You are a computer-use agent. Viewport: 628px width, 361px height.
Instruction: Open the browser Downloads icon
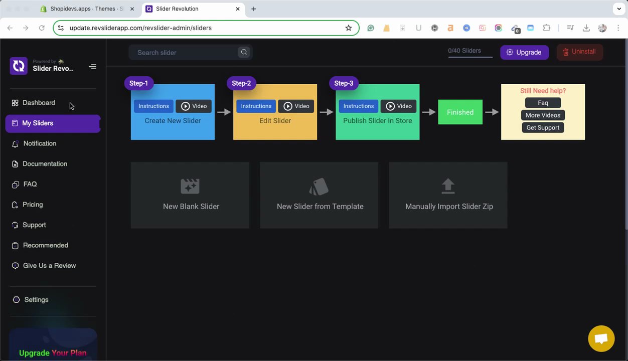(586, 28)
